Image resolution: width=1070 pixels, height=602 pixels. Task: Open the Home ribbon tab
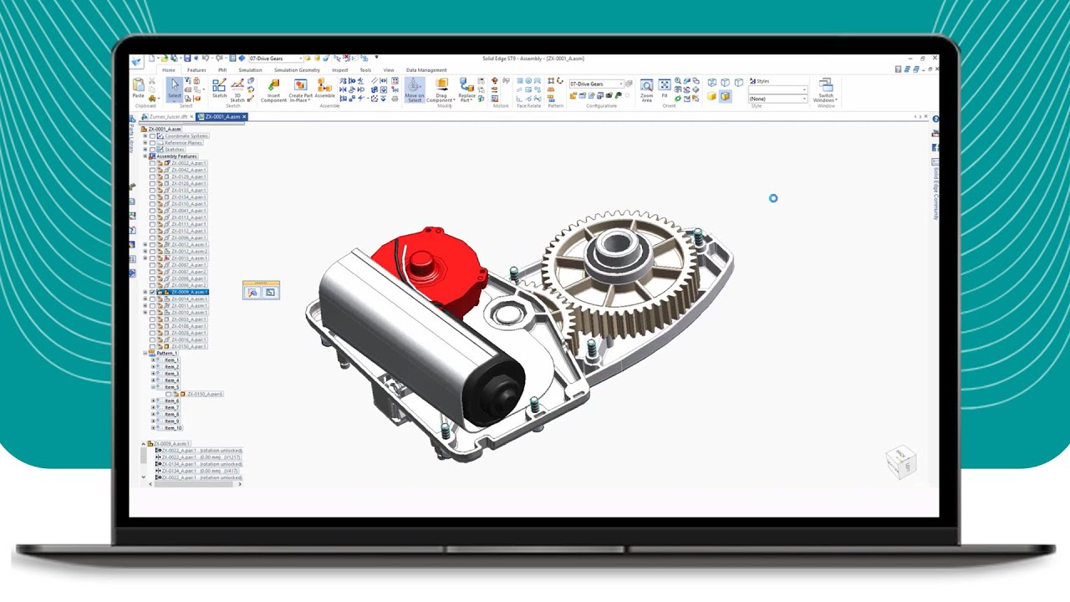(169, 70)
